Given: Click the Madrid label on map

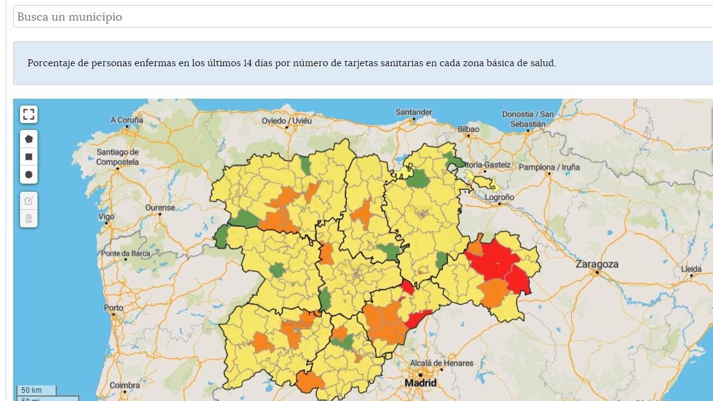Looking at the screenshot, I should pos(421,383).
